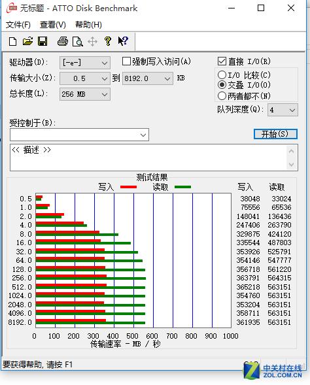The width and height of the screenshot is (310, 385).
Task: Click read value 424120 in results
Action: pyautogui.click(x=279, y=234)
